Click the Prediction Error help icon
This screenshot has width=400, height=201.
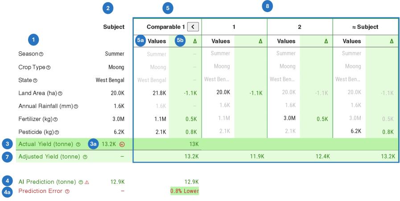[x=67, y=191]
